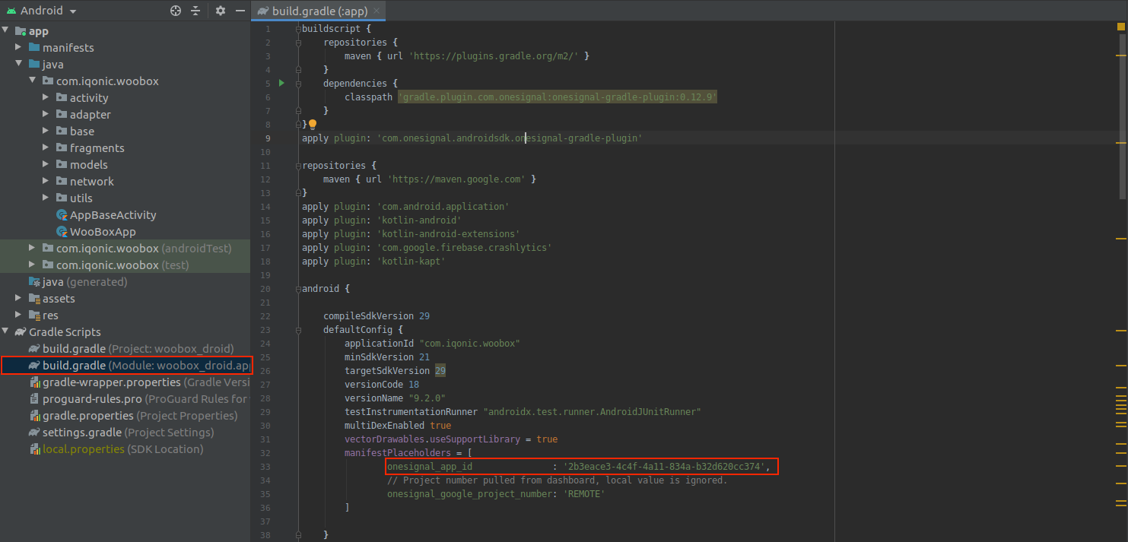Screen dimensions: 1128x542
Task: Open gradle.properties (Project Properties)
Action: pyautogui.click(x=140, y=416)
